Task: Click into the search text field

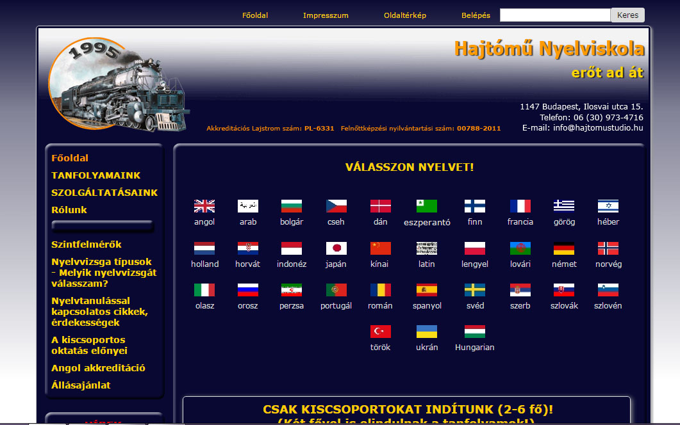Action: (x=554, y=15)
